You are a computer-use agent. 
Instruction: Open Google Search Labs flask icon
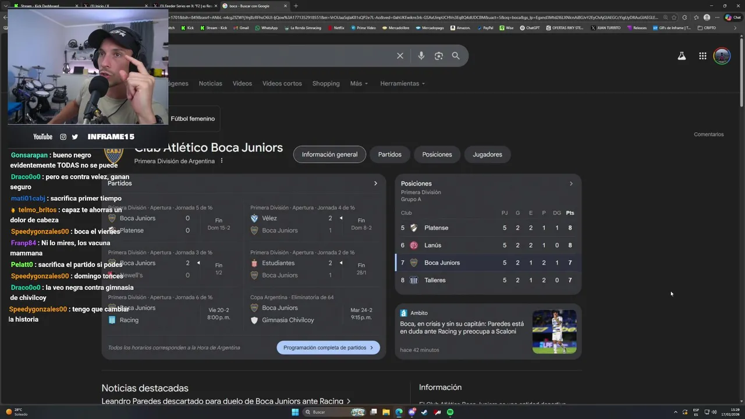pyautogui.click(x=682, y=56)
